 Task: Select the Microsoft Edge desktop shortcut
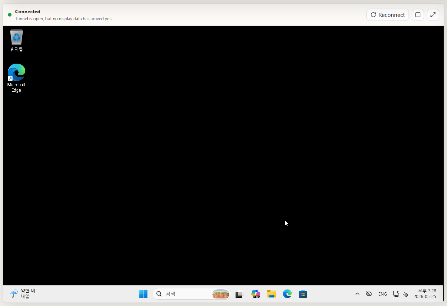(x=17, y=78)
